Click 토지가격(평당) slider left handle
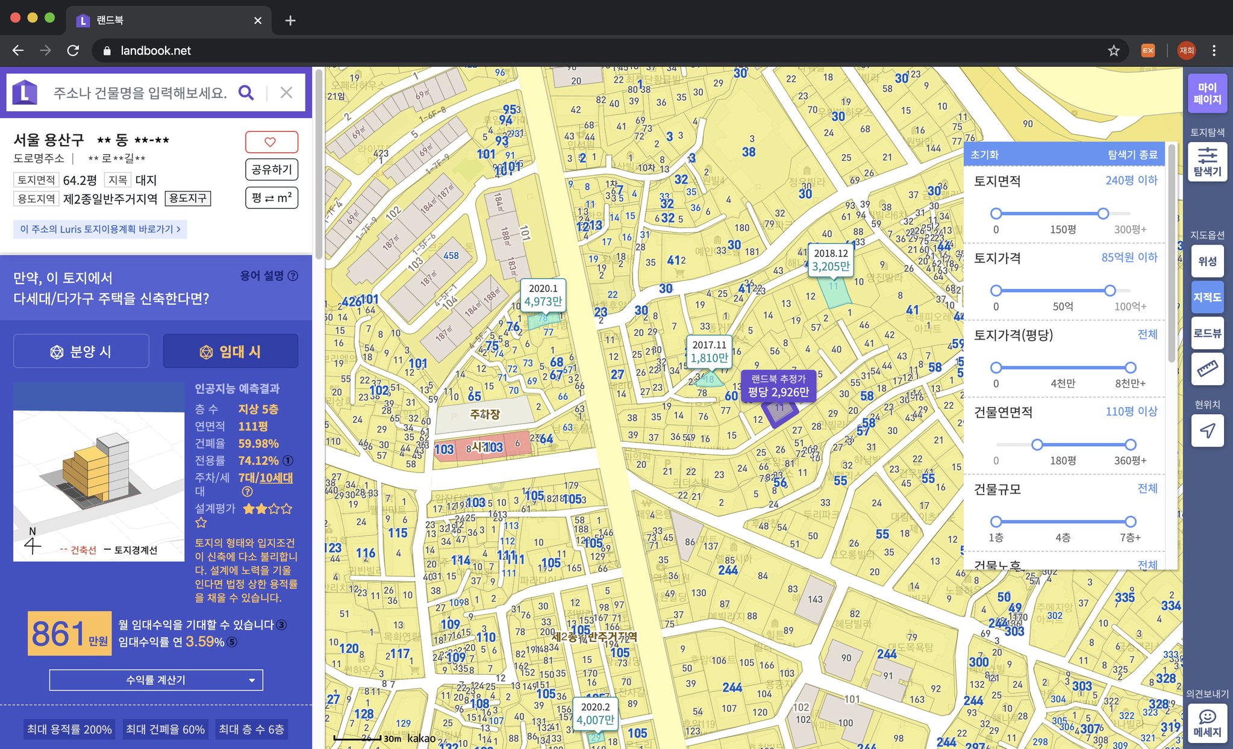This screenshot has width=1233, height=749. 996,367
